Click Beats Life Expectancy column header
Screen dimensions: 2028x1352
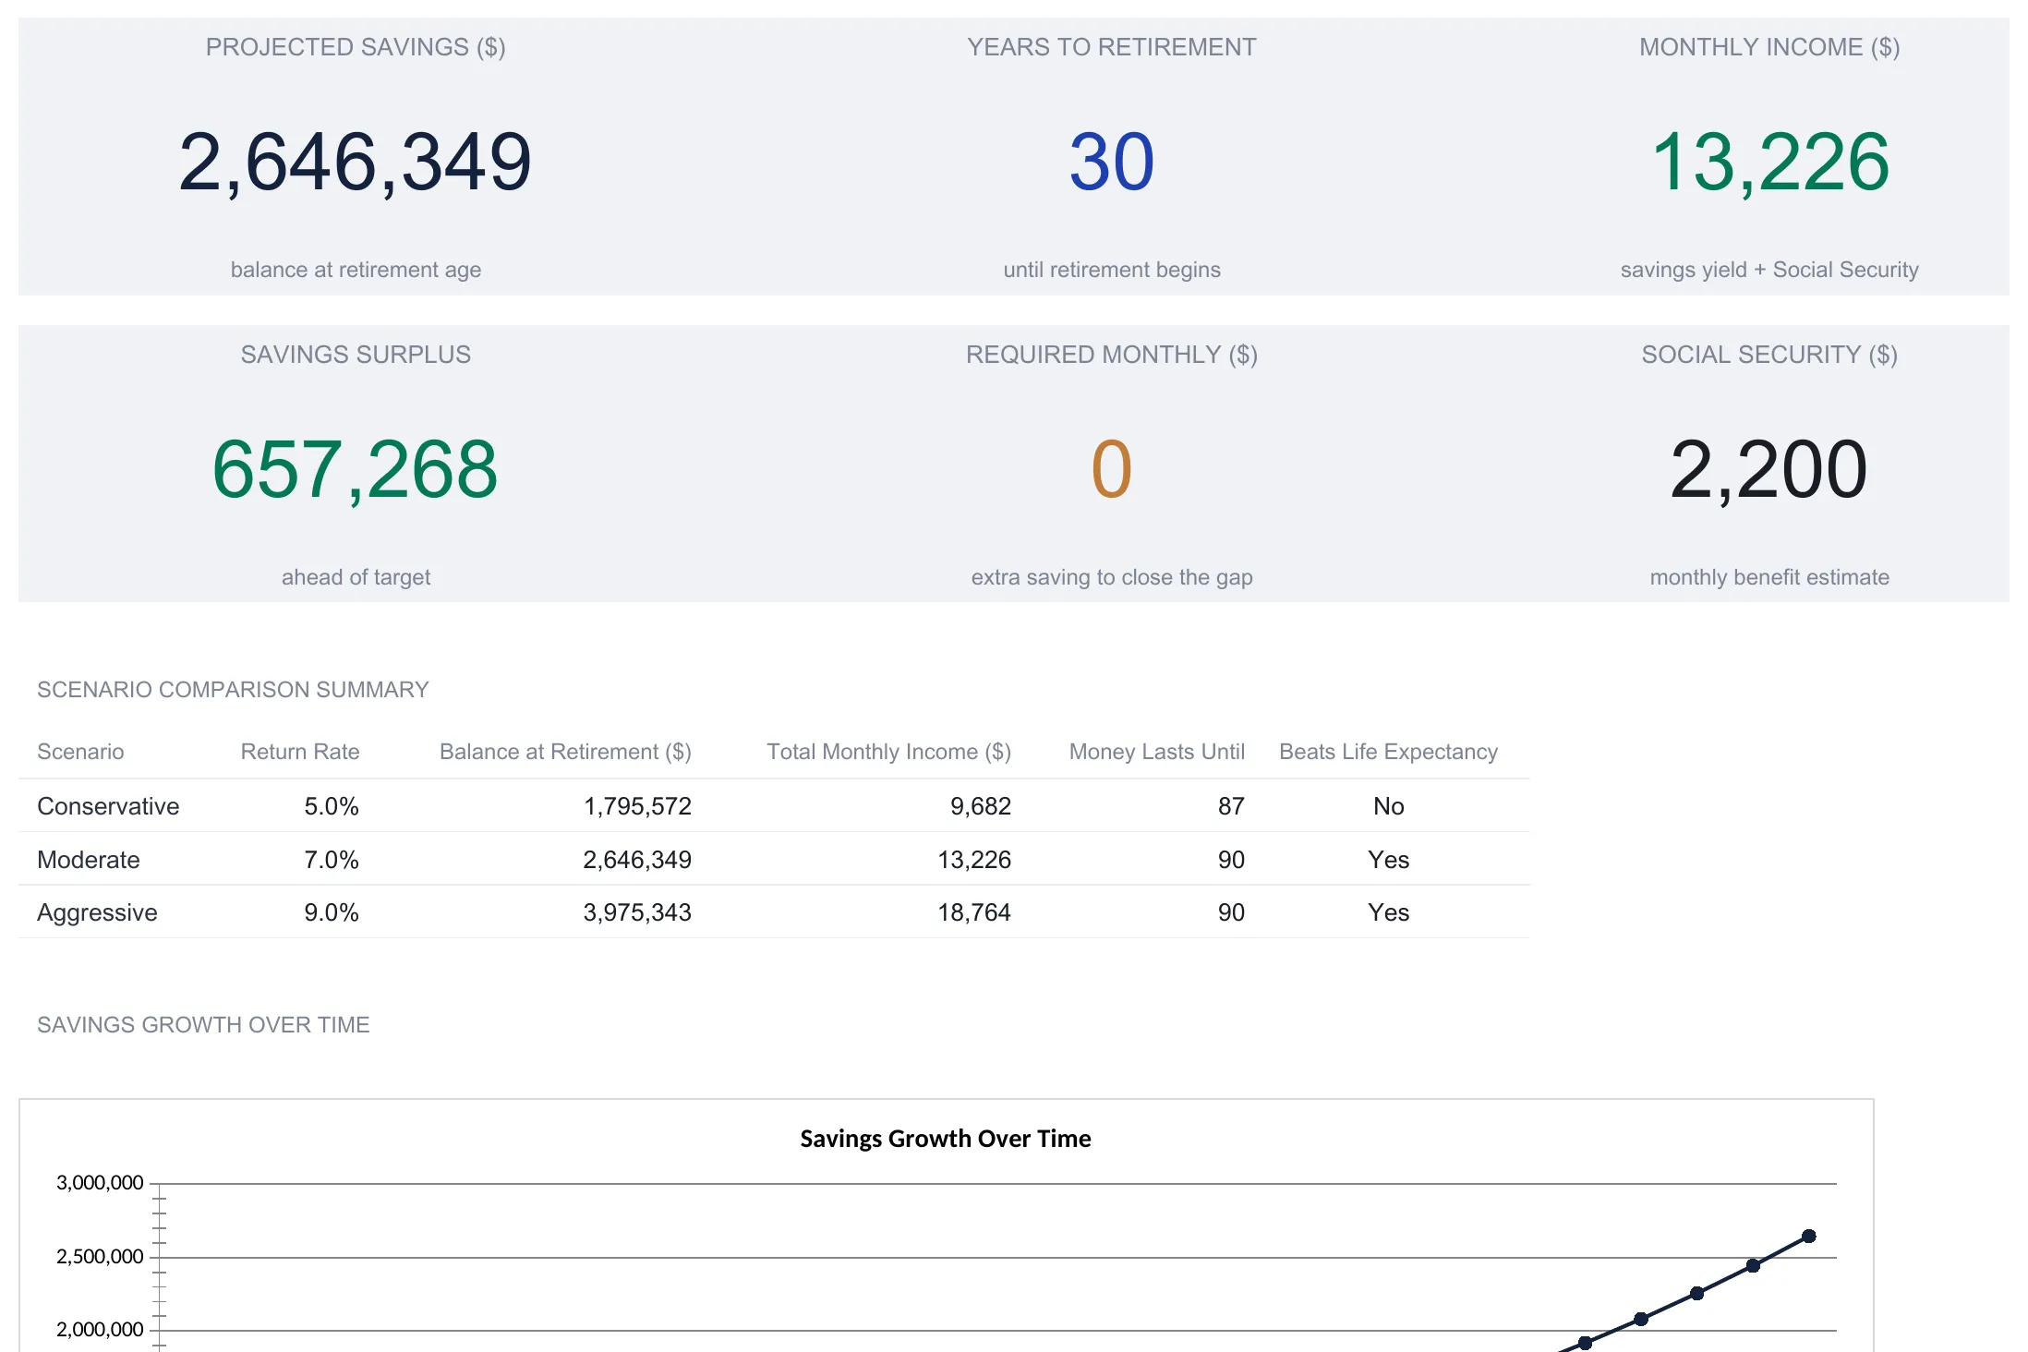pos(1389,752)
